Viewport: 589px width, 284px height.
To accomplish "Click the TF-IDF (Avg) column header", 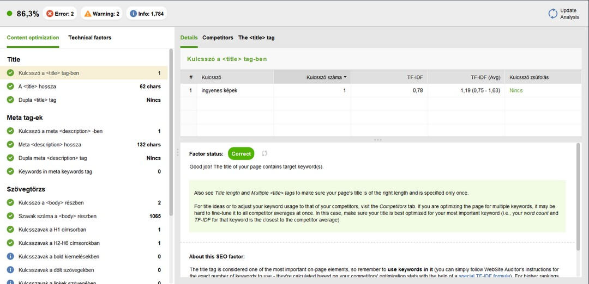I will [x=485, y=77].
